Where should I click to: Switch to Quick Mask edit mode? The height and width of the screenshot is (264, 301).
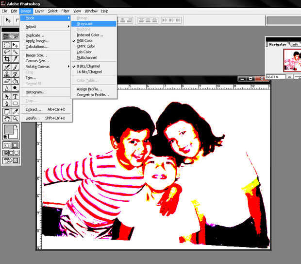coord(15,145)
